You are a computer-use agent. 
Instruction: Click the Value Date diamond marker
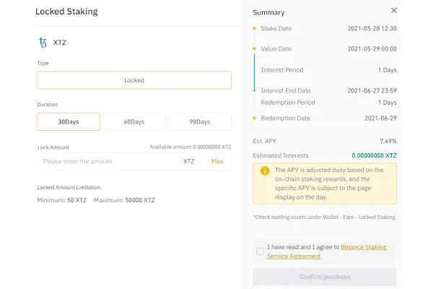coord(254,49)
